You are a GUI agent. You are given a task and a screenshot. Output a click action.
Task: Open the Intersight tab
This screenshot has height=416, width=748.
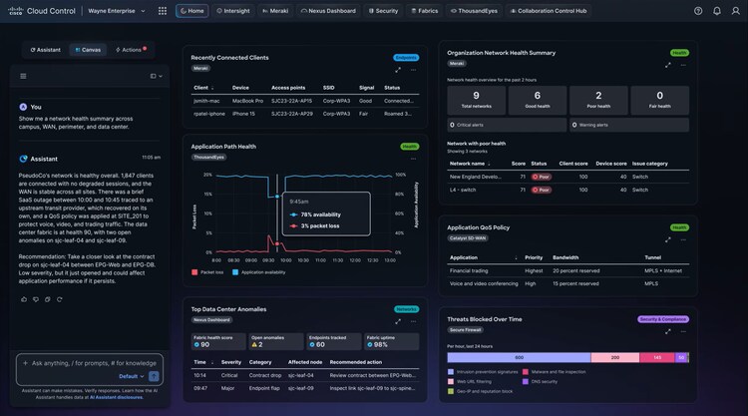pos(233,11)
